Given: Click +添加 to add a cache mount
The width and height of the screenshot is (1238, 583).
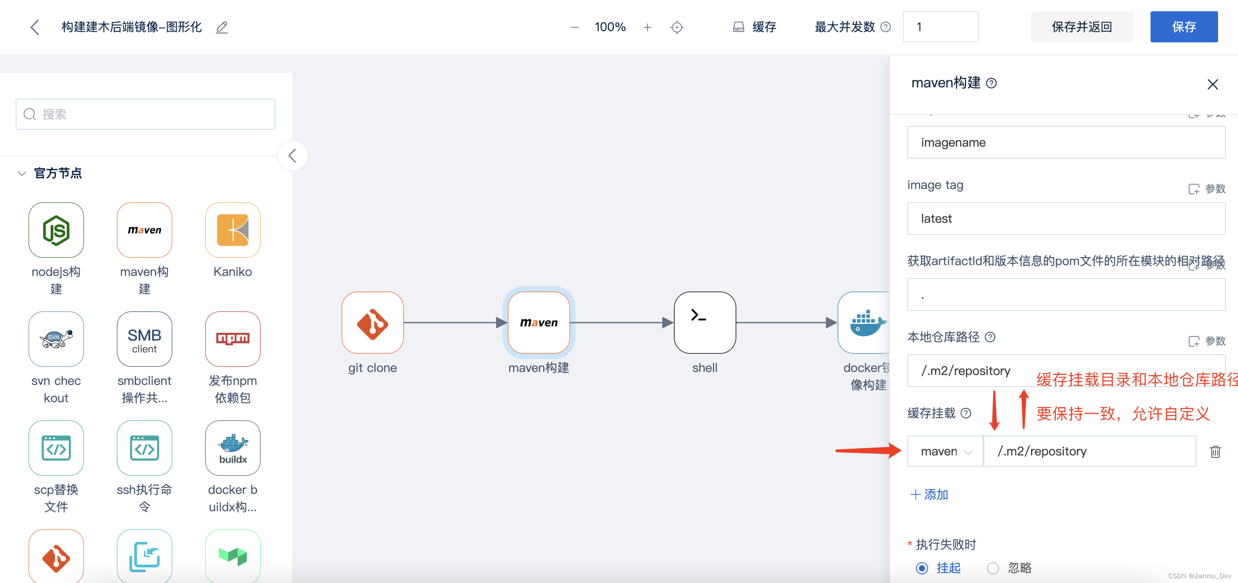Looking at the screenshot, I should point(929,494).
